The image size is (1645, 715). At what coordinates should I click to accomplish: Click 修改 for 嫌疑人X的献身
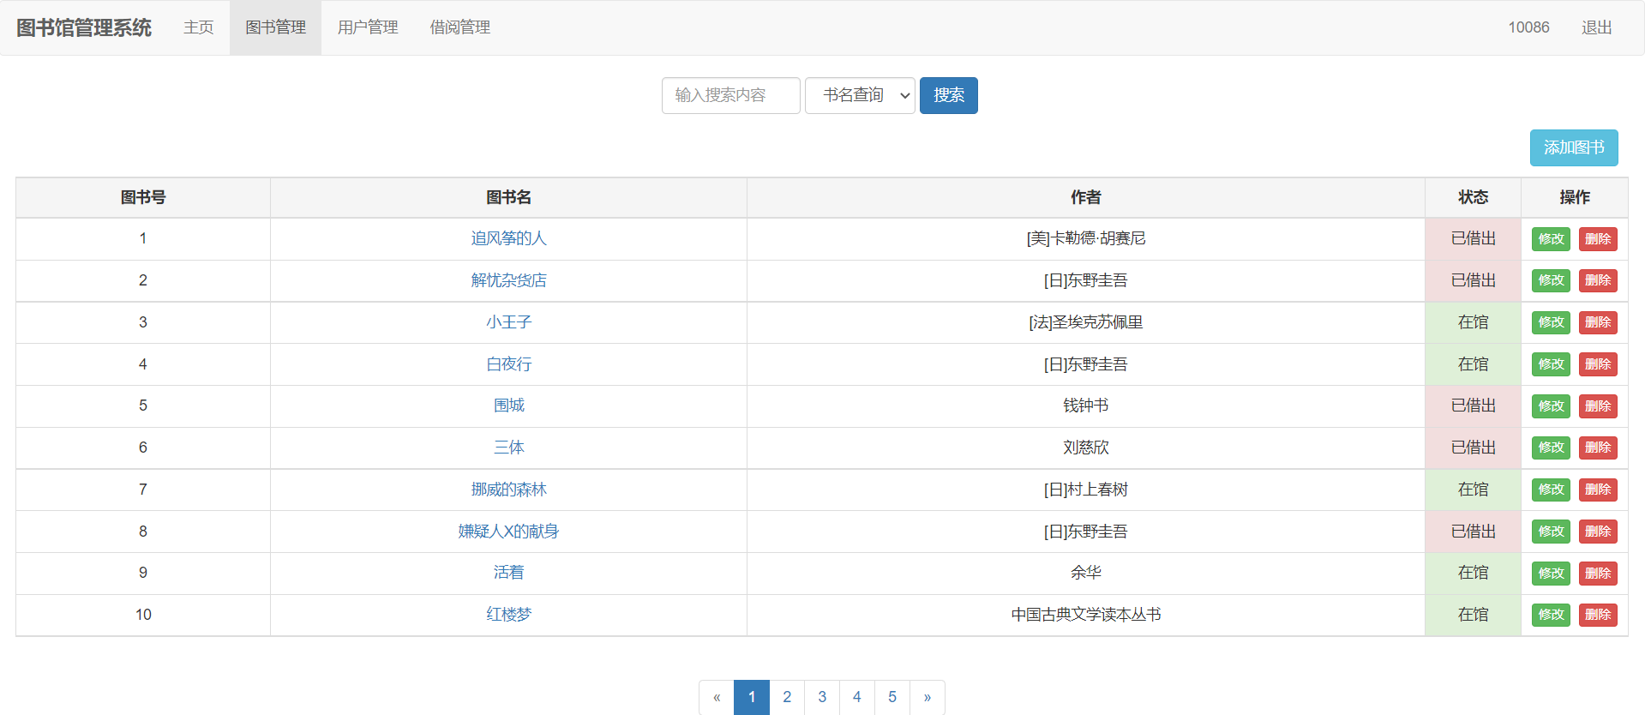(x=1551, y=532)
